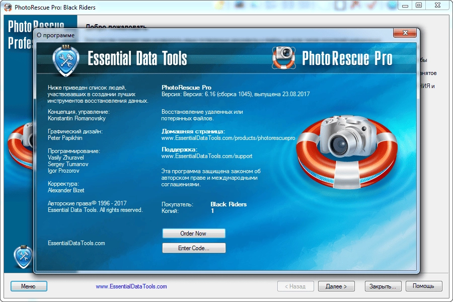Click the Essential Data Tools shield logo in About dialog
Screen dimensions: 453x302
point(66,60)
